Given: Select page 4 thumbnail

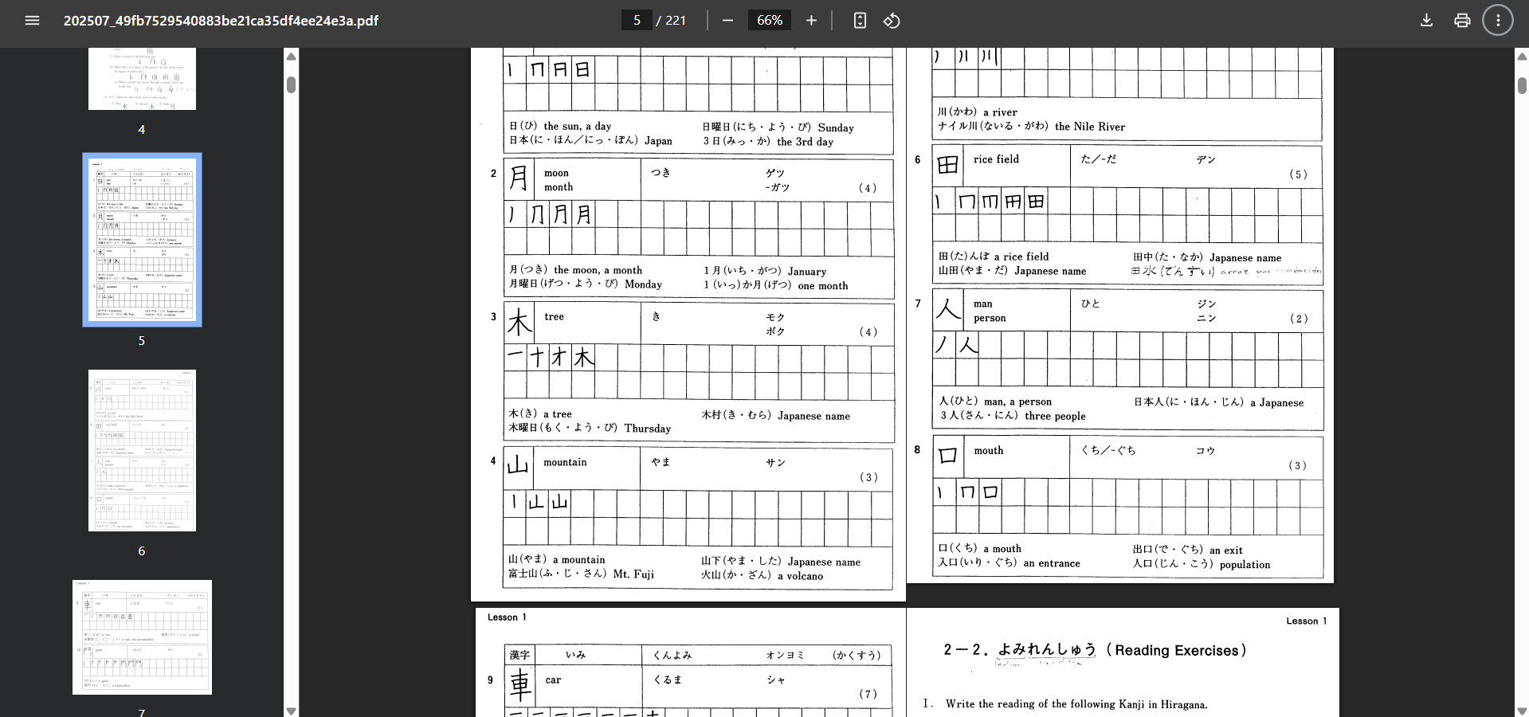Looking at the screenshot, I should pyautogui.click(x=142, y=78).
